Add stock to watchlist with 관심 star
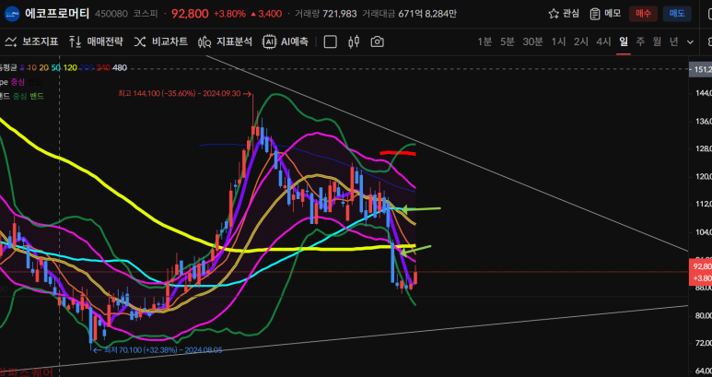The width and height of the screenshot is (712, 377). (564, 14)
